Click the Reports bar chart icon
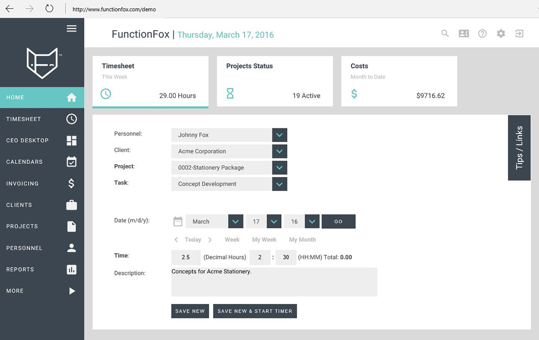The image size is (539, 340). click(72, 270)
